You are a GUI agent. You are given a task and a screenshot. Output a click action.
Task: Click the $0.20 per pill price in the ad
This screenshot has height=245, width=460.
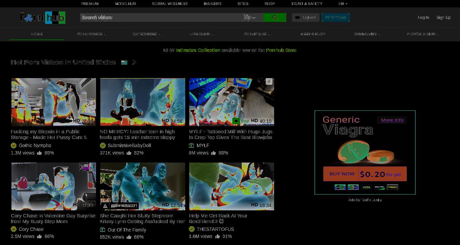click(381, 174)
